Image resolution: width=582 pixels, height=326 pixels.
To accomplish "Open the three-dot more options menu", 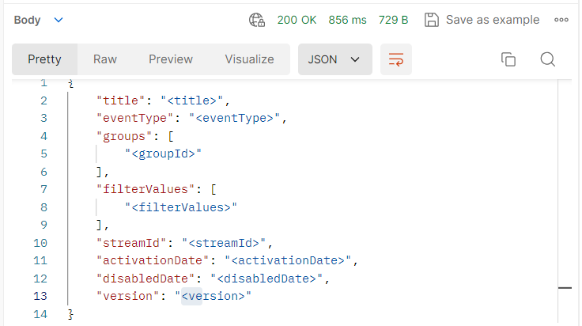I will [561, 20].
